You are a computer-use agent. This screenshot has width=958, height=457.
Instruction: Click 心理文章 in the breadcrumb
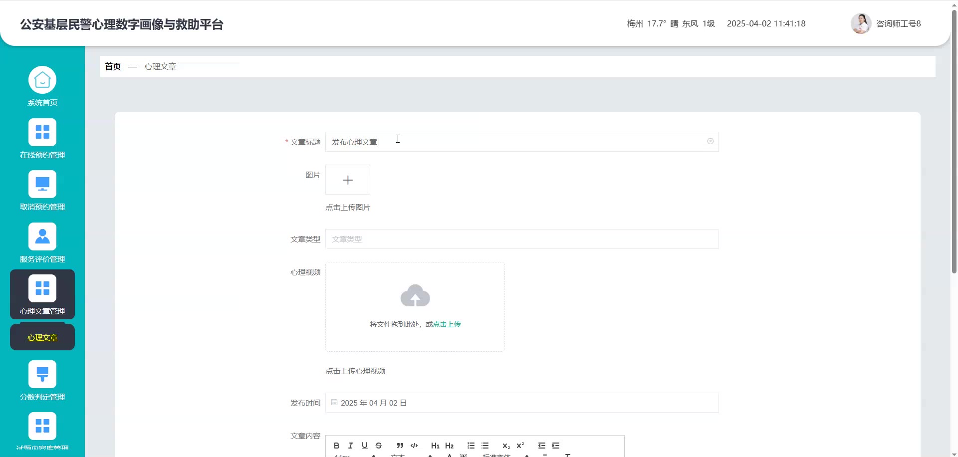pyautogui.click(x=160, y=66)
